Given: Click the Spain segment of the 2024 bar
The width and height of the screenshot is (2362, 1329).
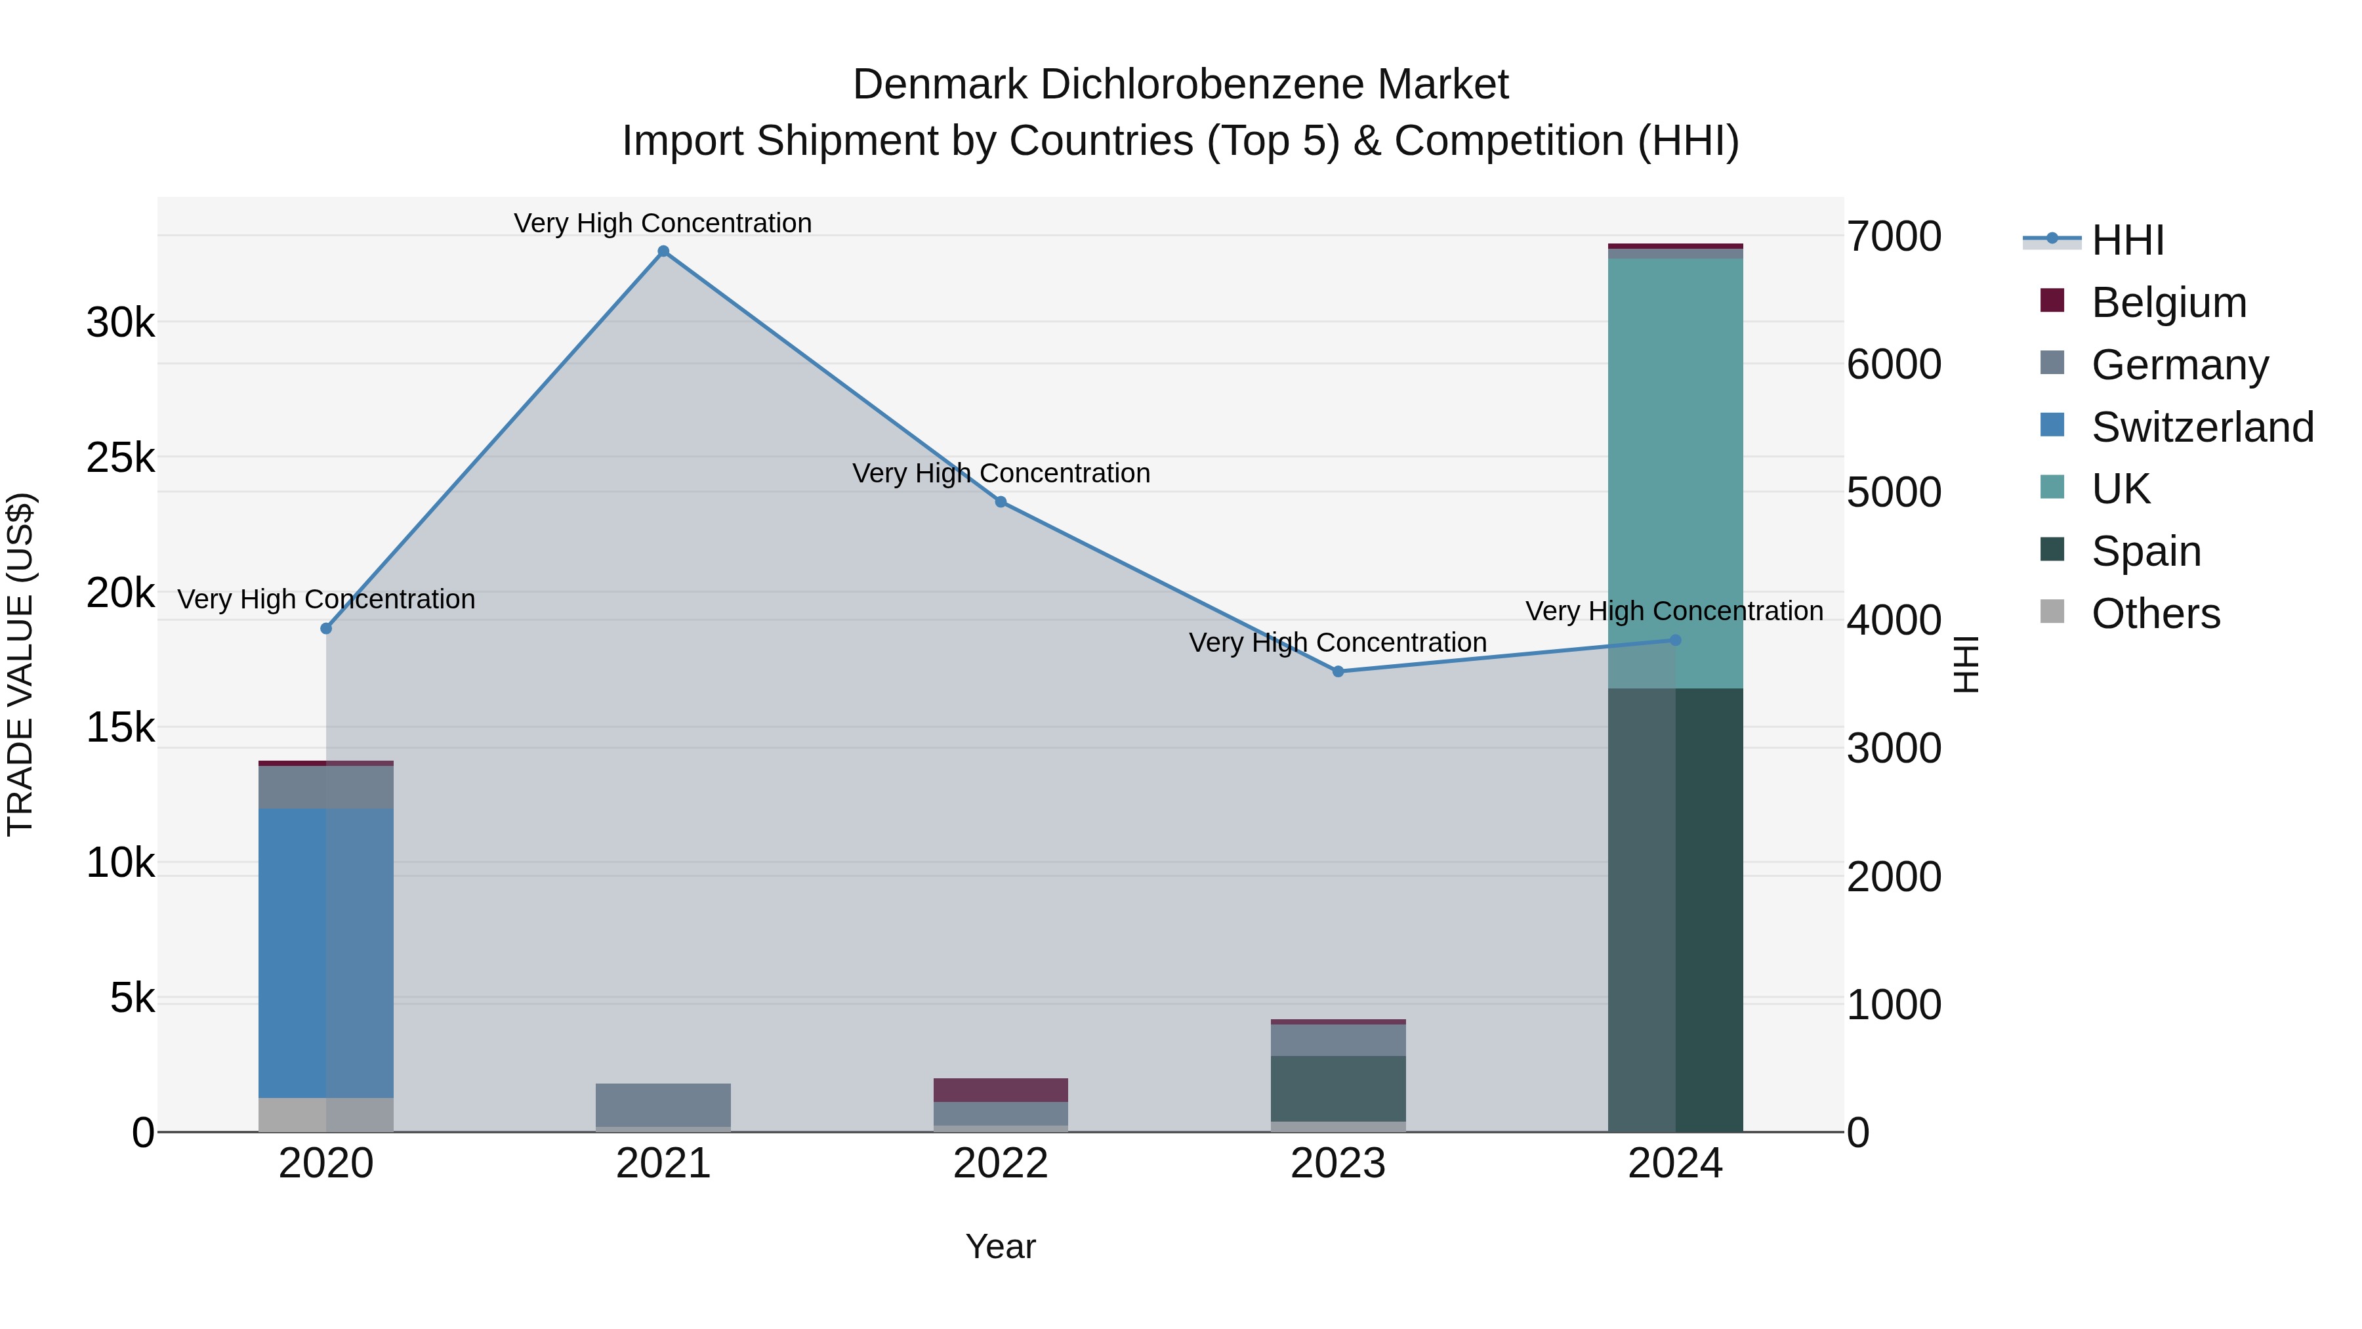Looking at the screenshot, I should coord(1675,910).
